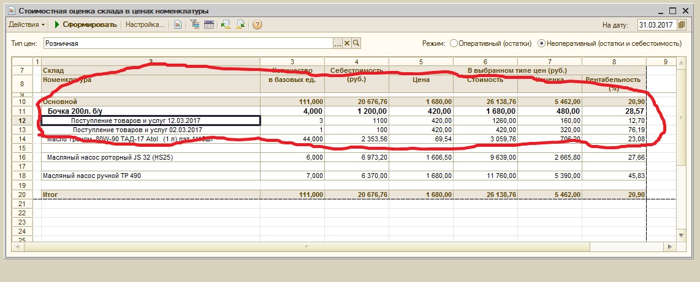Click the table header settings icon in toolbar
This screenshot has height=282, width=700.
pyautogui.click(x=209, y=25)
